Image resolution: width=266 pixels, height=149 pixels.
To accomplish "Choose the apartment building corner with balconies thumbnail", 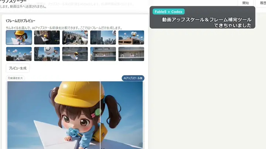I will click(x=103, y=54).
